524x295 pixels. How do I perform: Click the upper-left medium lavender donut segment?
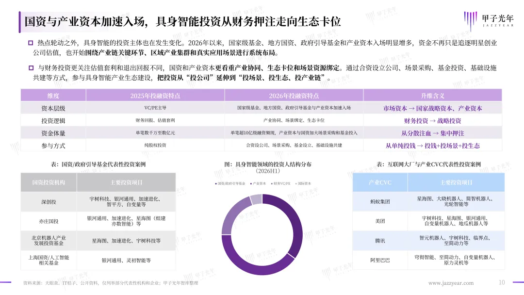point(232,214)
